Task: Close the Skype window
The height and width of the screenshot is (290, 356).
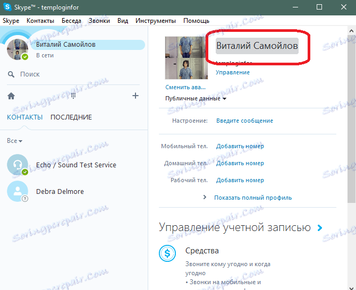Action: click(x=344, y=7)
